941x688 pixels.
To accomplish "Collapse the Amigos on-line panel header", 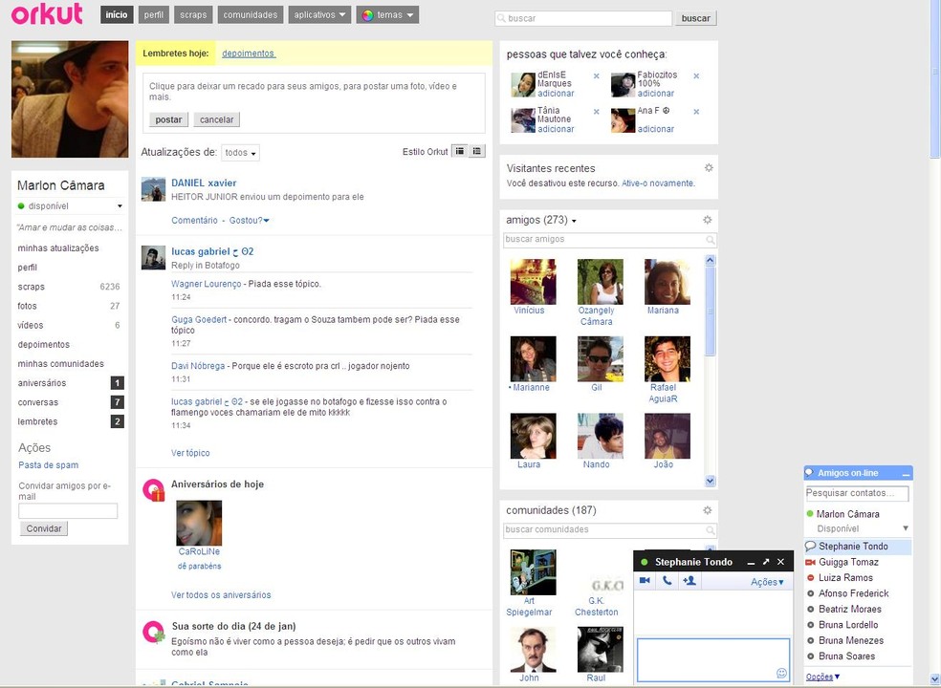I will pyautogui.click(x=905, y=472).
